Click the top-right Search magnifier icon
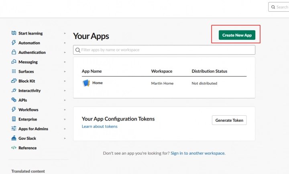This screenshot has width=289, height=174. pyautogui.click(x=273, y=7)
